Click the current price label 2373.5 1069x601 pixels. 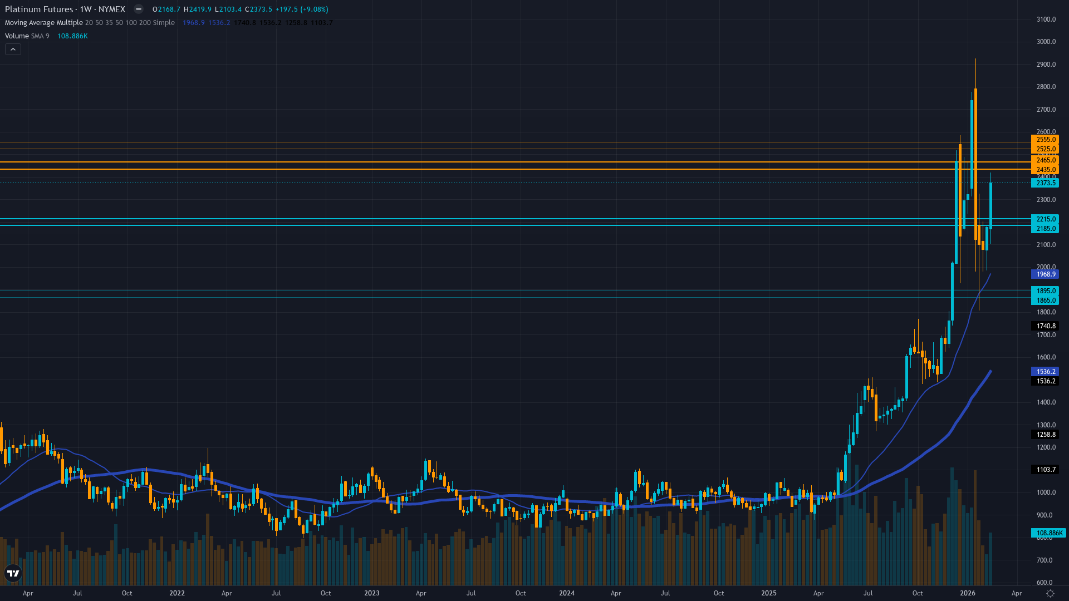[x=1045, y=183]
